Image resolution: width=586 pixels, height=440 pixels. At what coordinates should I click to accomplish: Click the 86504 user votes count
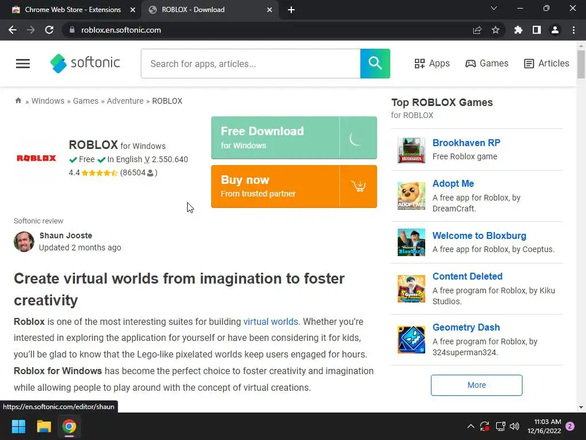pos(138,173)
